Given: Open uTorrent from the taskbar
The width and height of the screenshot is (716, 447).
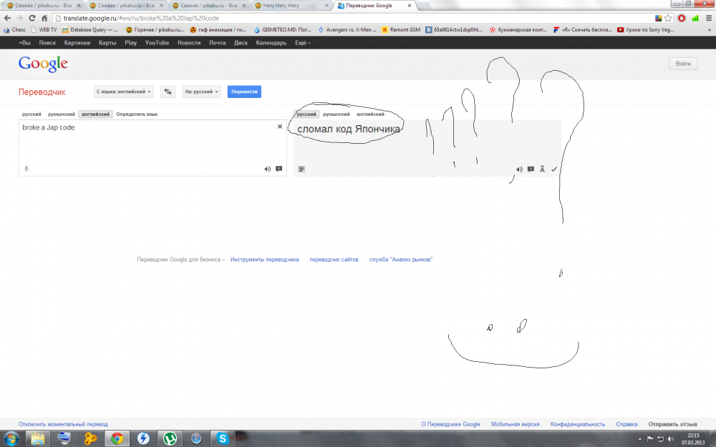Looking at the screenshot, I should [170, 439].
